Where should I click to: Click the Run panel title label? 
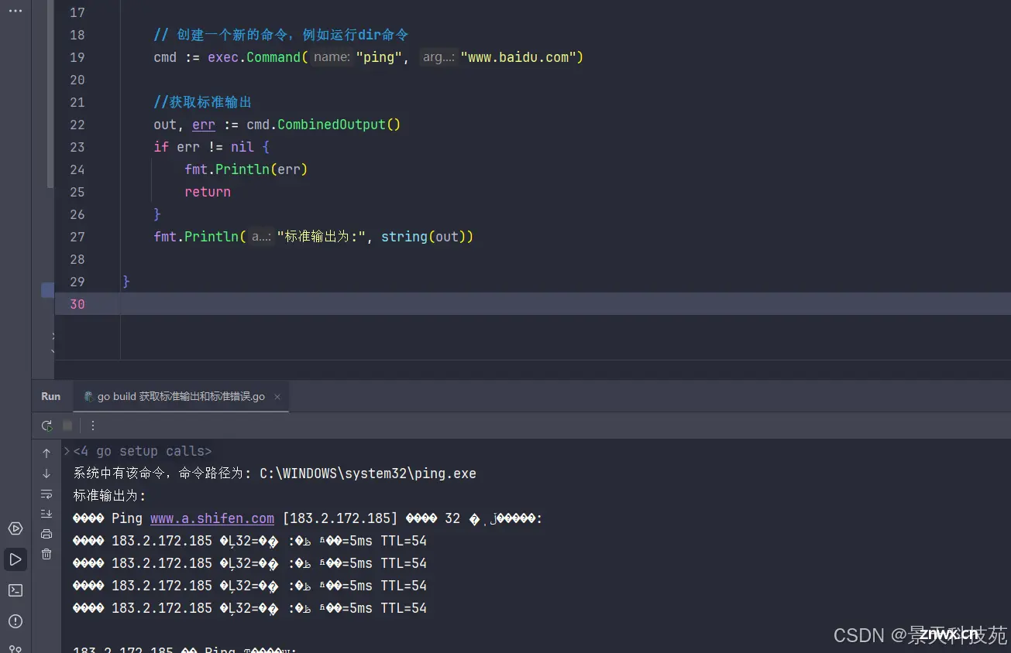click(x=51, y=396)
